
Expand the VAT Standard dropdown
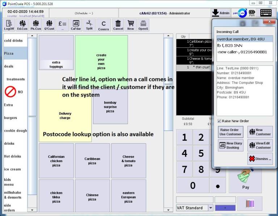click(x=211, y=208)
